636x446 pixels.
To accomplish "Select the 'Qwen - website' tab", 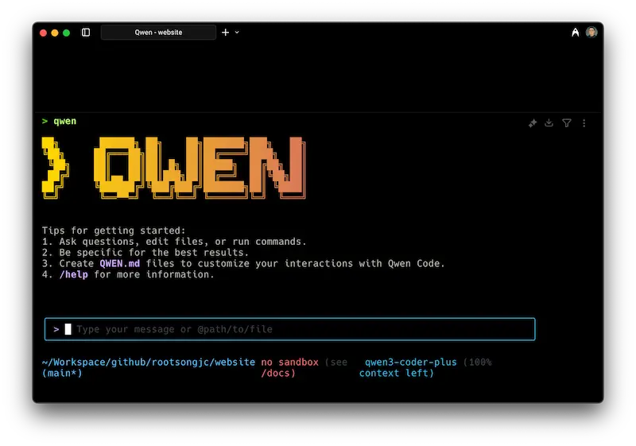I will click(158, 33).
